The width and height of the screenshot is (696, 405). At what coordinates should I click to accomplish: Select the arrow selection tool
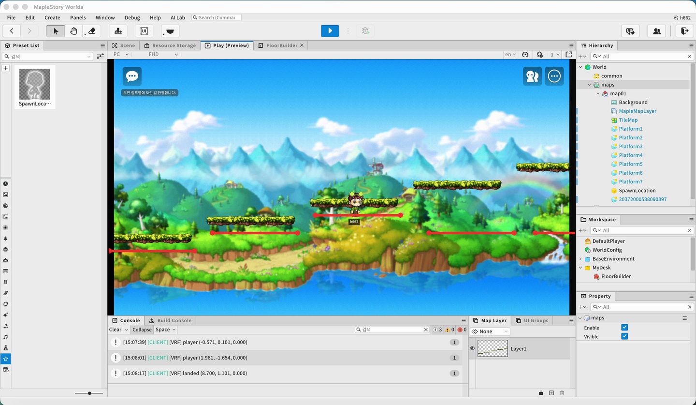click(x=56, y=31)
